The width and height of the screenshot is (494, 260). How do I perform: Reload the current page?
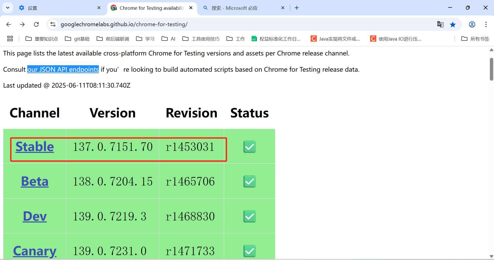point(36,24)
